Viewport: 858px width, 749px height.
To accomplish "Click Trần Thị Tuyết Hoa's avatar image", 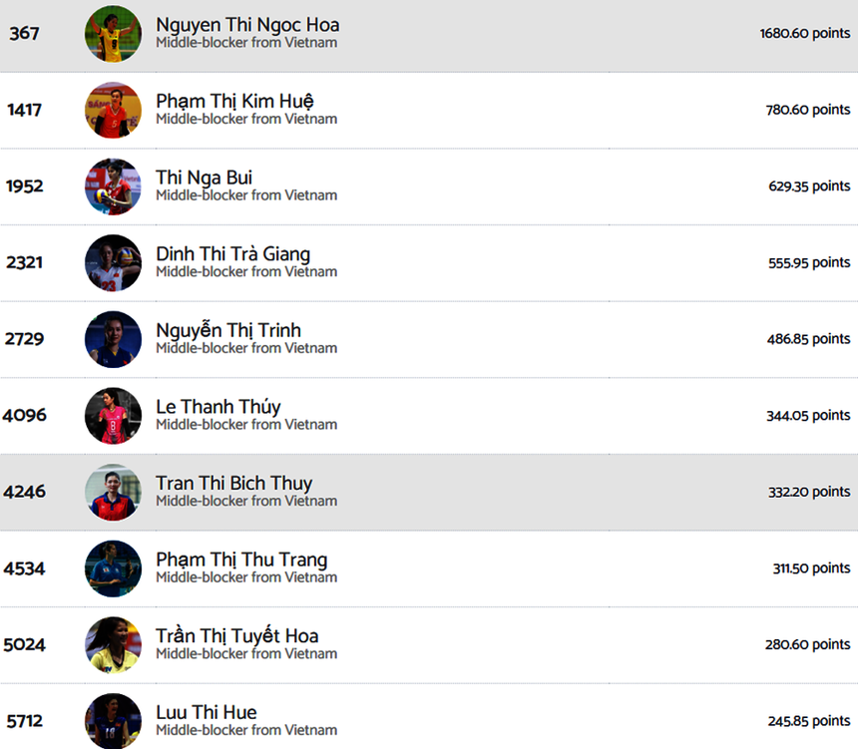I will click(113, 644).
